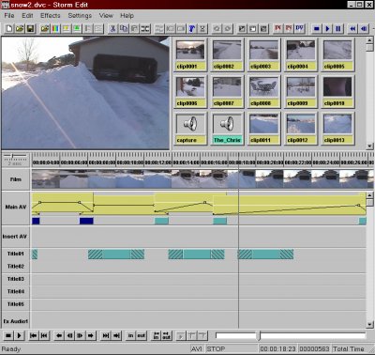Click the bottom transport Play button
This screenshot has height=355, width=375.
[19, 336]
